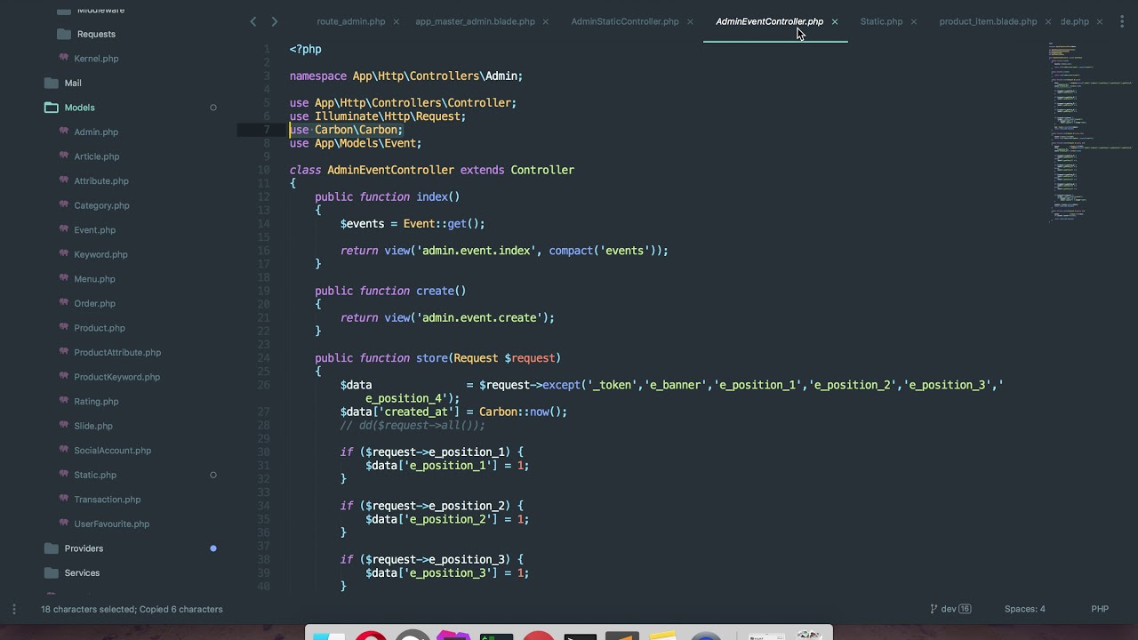Click line number 24 in the gutter
1138x640 pixels.
point(263,358)
